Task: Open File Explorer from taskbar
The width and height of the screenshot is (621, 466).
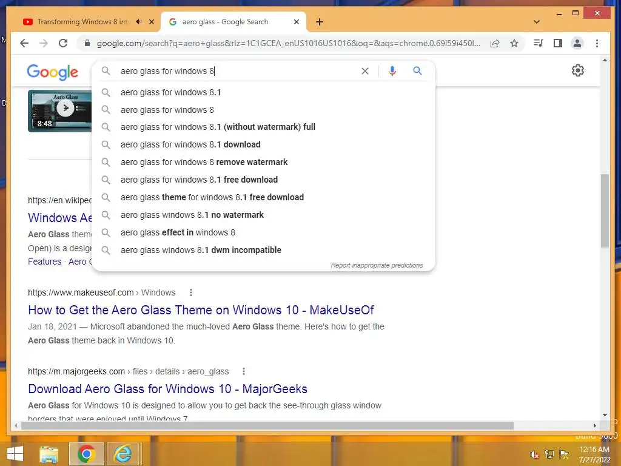Action: [49, 454]
